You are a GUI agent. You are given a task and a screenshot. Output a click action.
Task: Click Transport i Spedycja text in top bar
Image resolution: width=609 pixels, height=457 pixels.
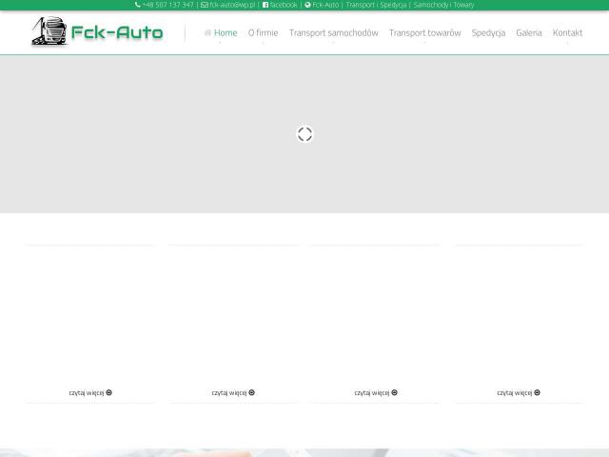[x=376, y=5]
